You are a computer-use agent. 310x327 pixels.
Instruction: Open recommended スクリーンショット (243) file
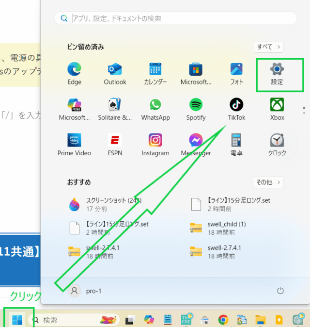point(106,204)
